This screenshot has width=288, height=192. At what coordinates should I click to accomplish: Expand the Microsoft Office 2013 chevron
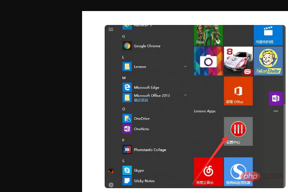[185, 95]
